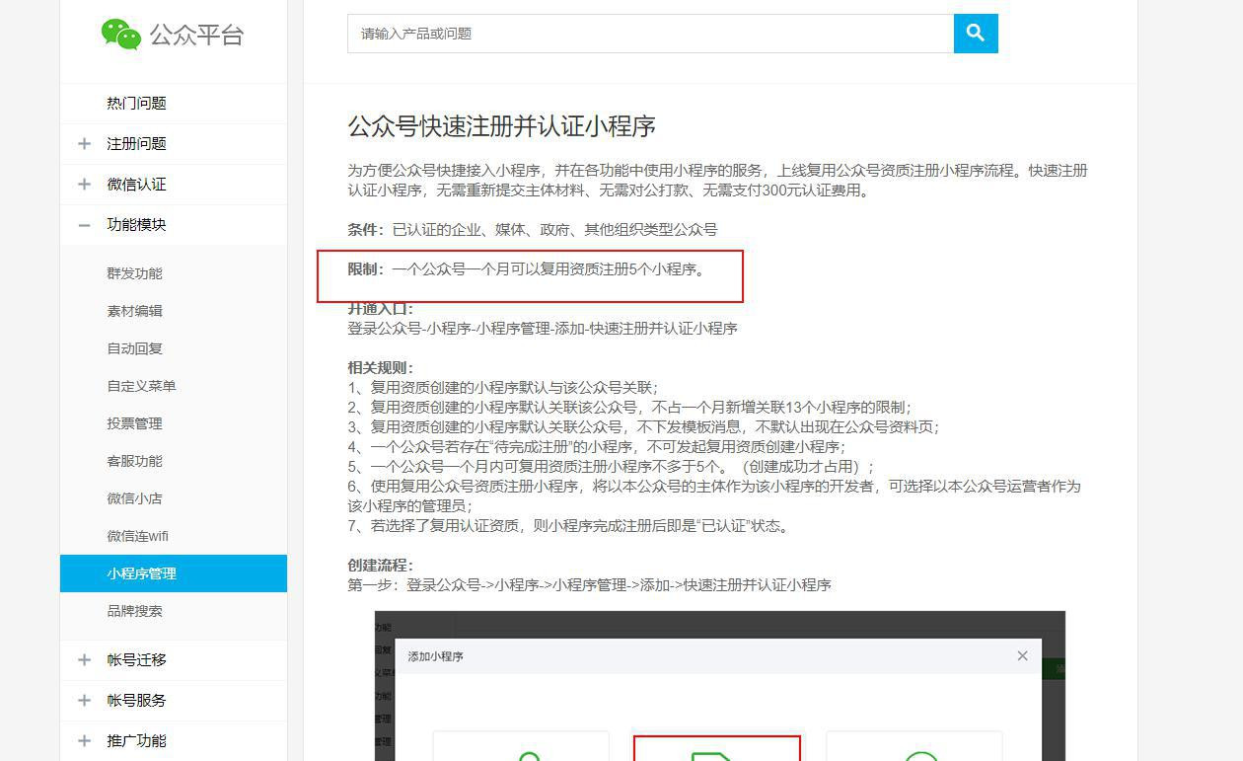
Task: Focus the 请输入产品或问题 search field
Action: coord(650,34)
